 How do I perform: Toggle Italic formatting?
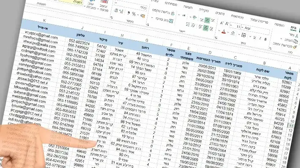click(x=260, y=38)
